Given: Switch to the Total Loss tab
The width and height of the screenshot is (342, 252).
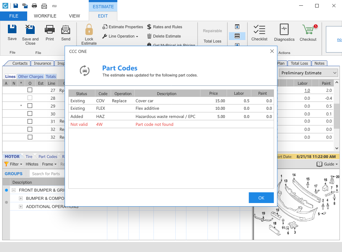Looking at the screenshot, I should tap(299, 63).
